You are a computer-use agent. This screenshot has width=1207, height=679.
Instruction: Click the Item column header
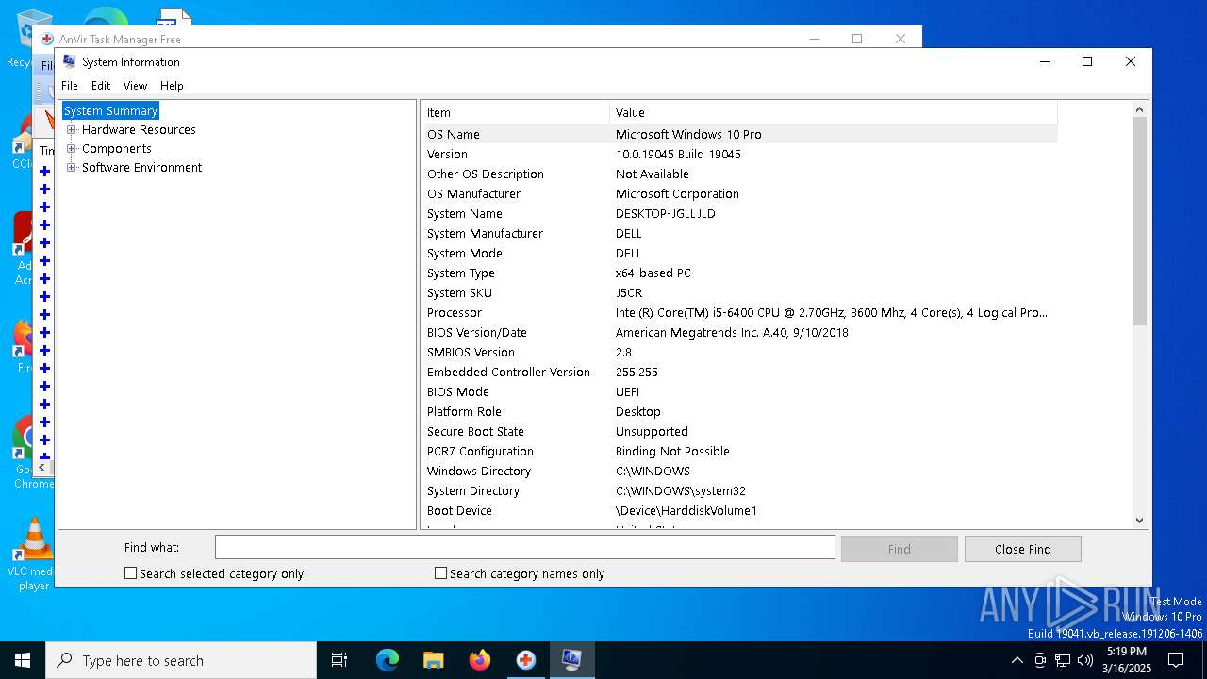(515, 112)
